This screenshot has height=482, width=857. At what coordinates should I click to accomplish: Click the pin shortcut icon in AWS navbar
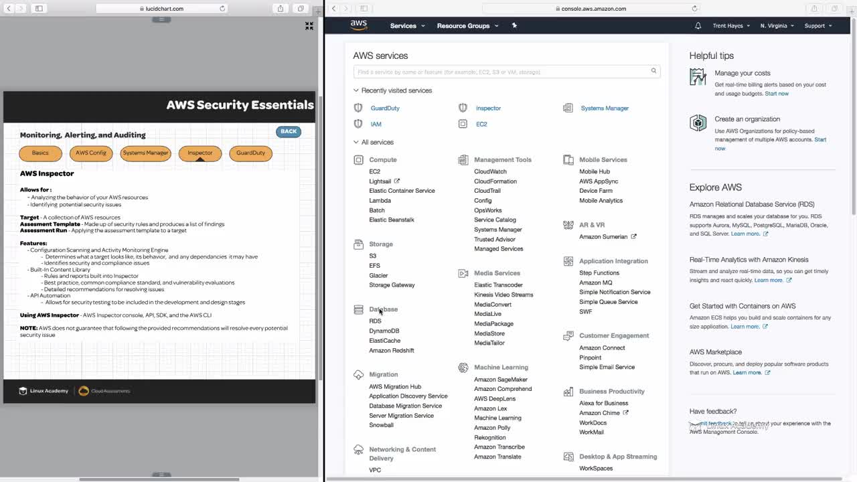tap(514, 25)
